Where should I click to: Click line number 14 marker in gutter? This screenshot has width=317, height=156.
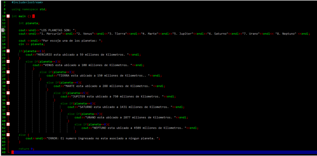3,30
